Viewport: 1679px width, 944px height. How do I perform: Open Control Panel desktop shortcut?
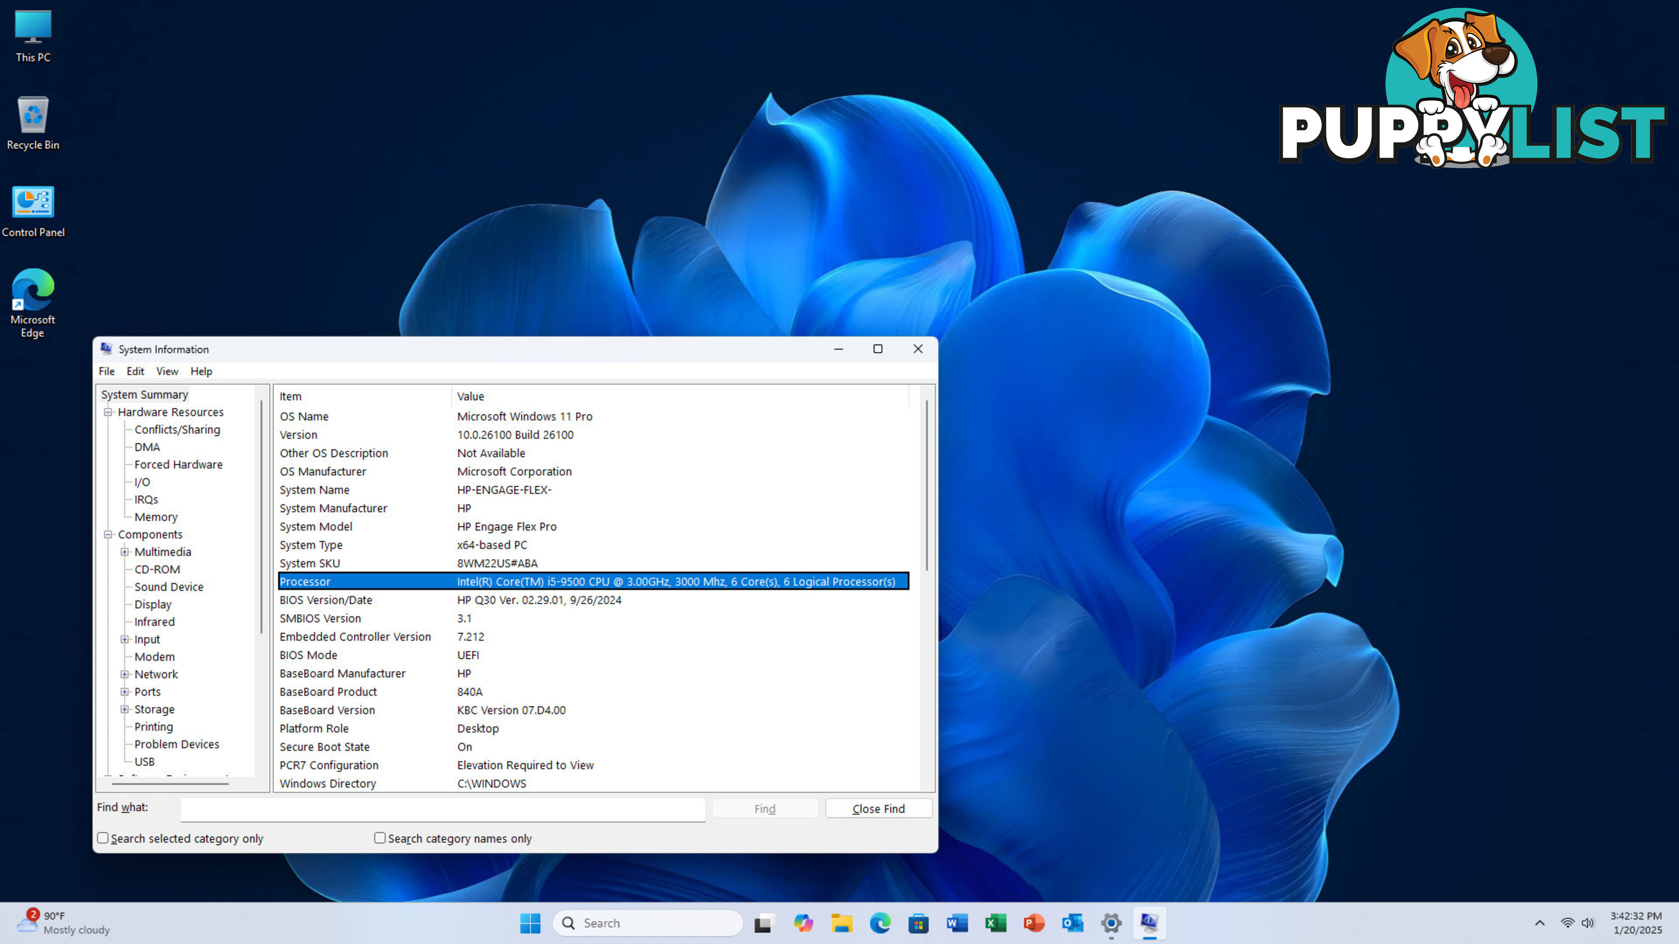(33, 211)
